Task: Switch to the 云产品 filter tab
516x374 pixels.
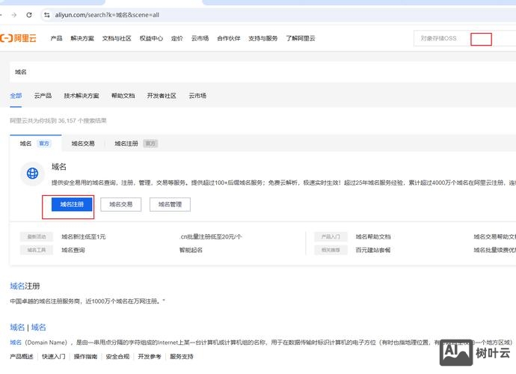Action: click(x=43, y=96)
